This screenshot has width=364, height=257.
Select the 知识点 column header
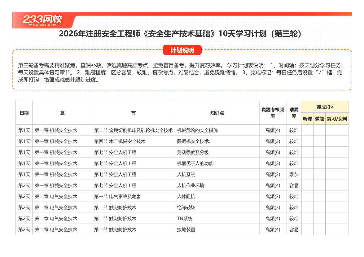tap(217, 113)
